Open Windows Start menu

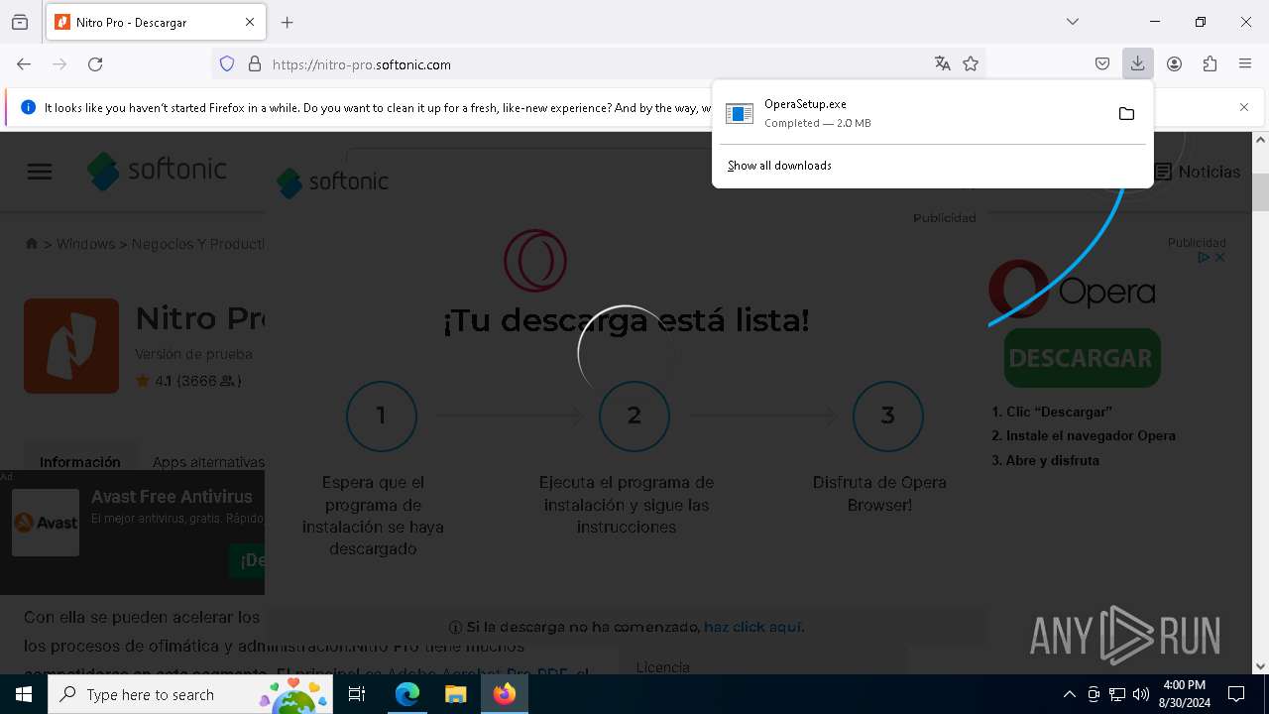[x=24, y=694]
